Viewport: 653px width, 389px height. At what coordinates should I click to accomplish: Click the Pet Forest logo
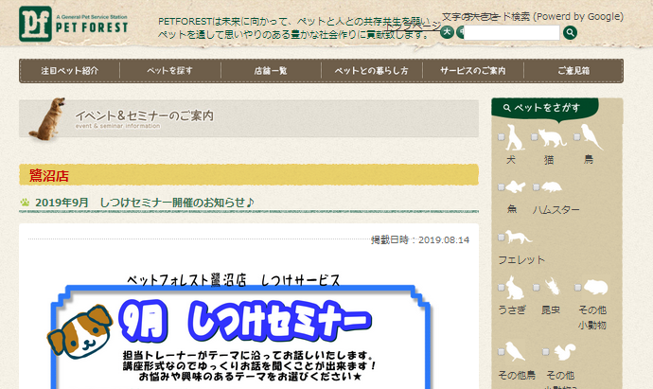tap(73, 24)
